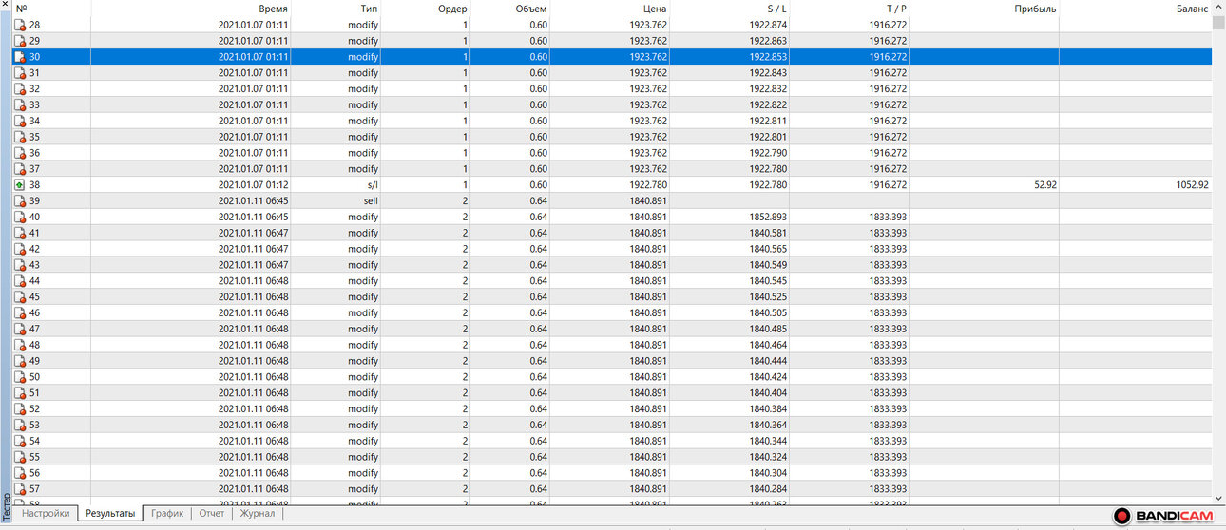The height and width of the screenshot is (530, 1226).
Task: Click the row 42 order icon
Action: 20,249
